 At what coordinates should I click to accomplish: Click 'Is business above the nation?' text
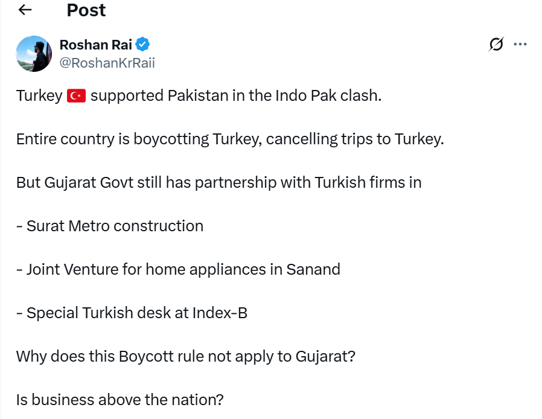[x=120, y=400]
